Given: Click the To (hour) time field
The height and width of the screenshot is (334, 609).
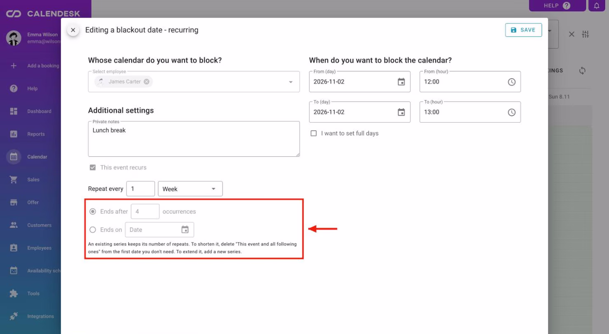Looking at the screenshot, I should 470,112.
